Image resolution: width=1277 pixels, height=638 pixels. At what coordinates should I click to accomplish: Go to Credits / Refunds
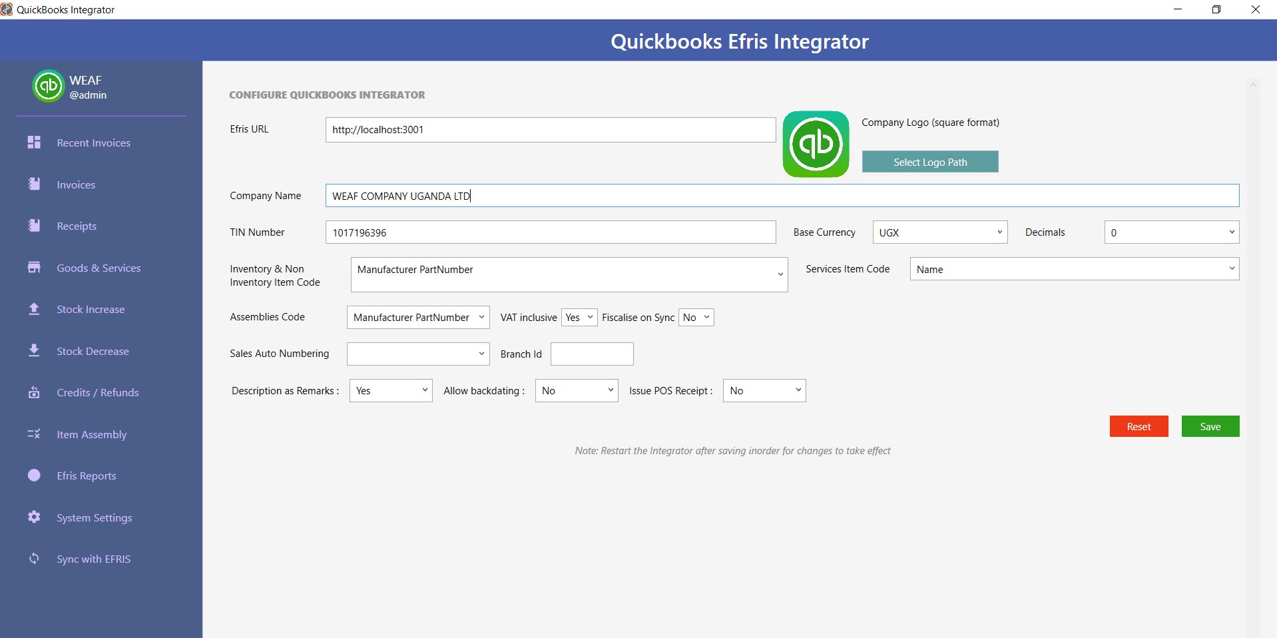point(98,392)
